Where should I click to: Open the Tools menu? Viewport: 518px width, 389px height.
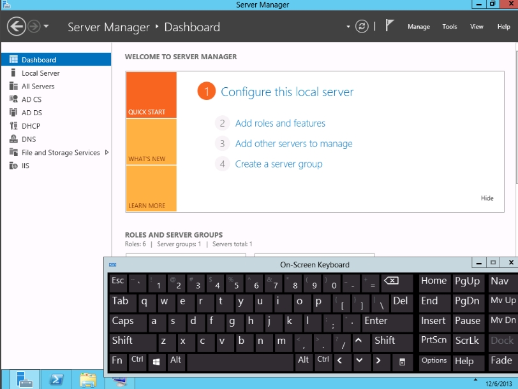pyautogui.click(x=450, y=27)
